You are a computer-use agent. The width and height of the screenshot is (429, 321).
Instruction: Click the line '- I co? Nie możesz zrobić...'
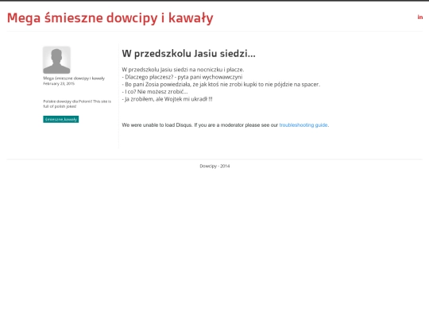(155, 92)
